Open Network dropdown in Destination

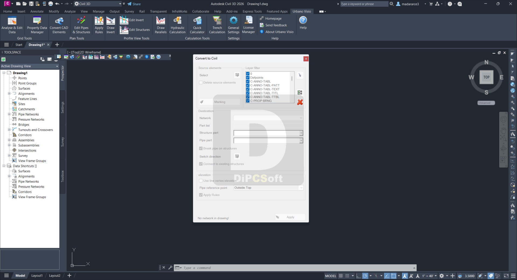301,118
